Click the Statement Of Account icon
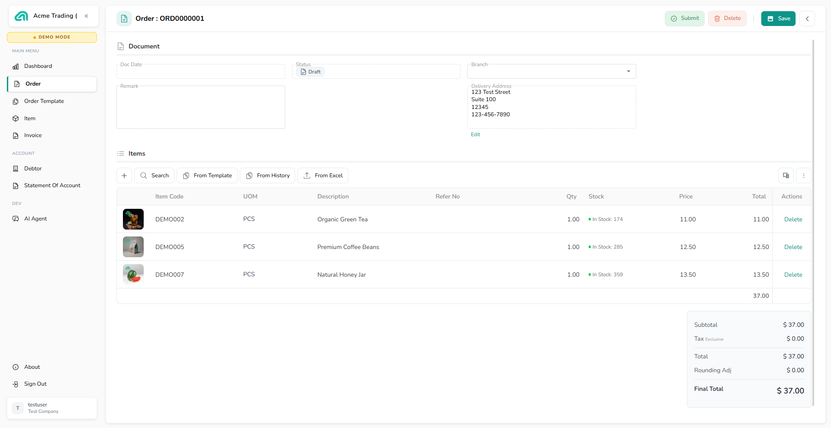Viewport: 831px width, 428px height. [16, 185]
